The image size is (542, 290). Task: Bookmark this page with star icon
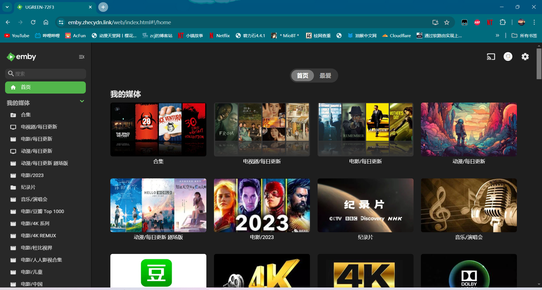click(x=447, y=22)
